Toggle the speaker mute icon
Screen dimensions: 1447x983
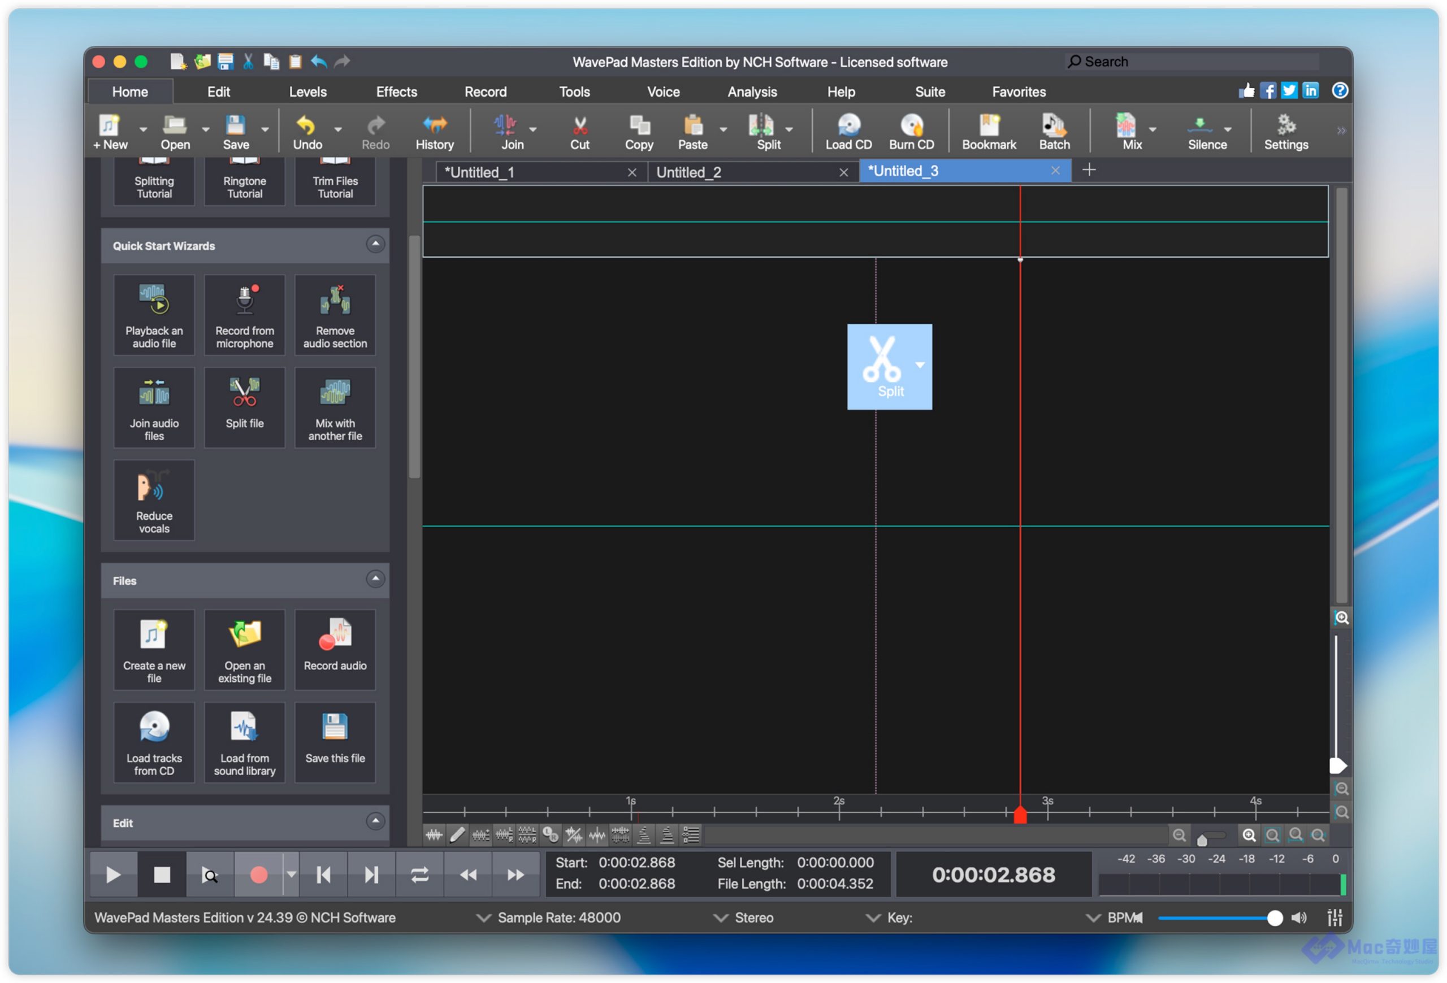coord(1299,917)
